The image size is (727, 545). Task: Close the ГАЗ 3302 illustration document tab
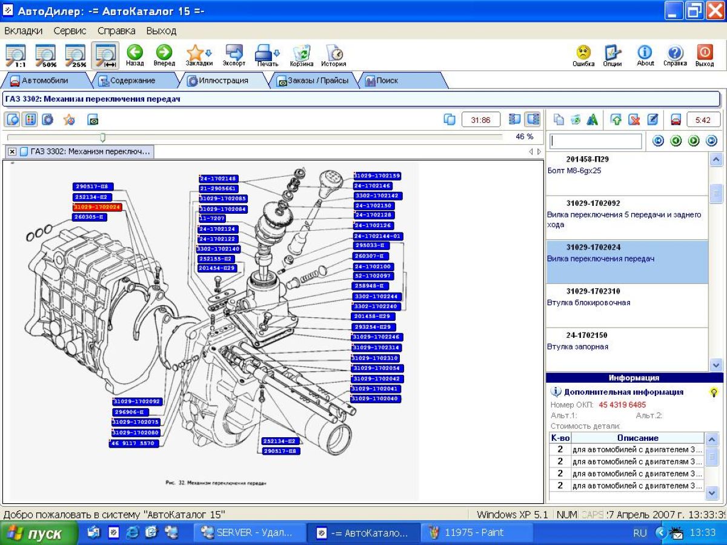click(12, 151)
